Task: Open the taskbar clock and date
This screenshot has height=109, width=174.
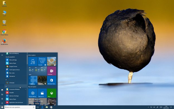Action: [166, 107]
